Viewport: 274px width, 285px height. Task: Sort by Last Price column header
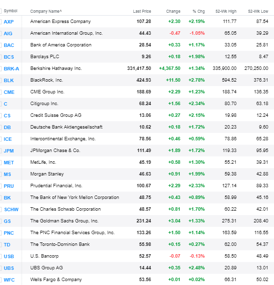coord(142,11)
